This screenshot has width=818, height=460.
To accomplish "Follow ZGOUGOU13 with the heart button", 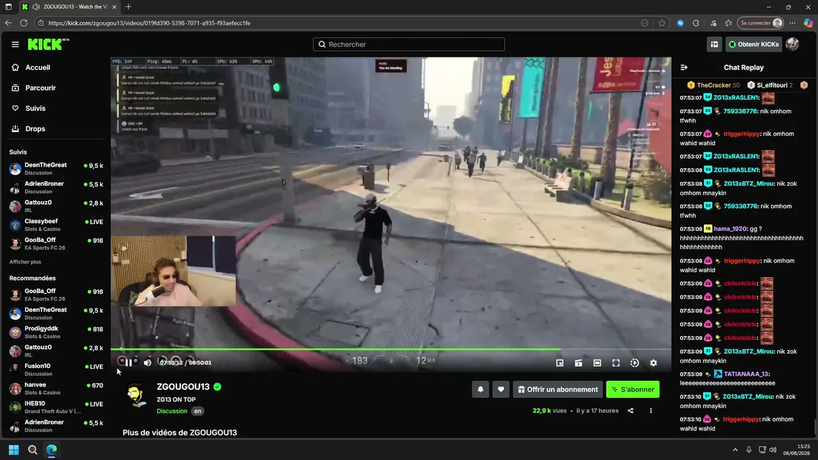I will pyautogui.click(x=501, y=389).
